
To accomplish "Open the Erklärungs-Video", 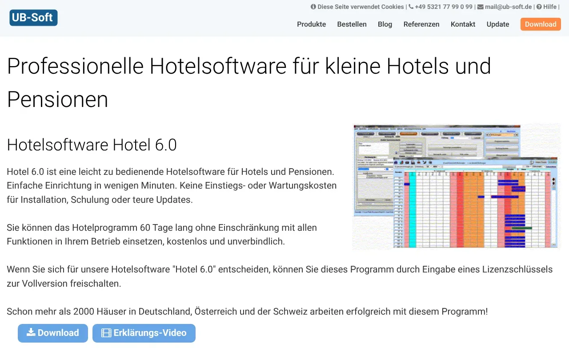I will click(144, 333).
